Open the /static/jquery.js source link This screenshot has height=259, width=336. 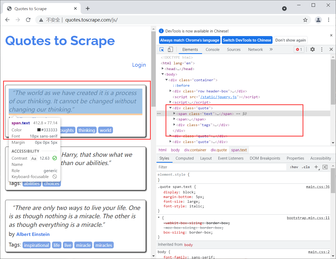218,97
